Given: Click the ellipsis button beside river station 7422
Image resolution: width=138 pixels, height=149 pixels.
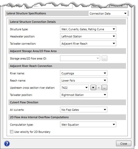Looking at the screenshot, I should 105,87.
